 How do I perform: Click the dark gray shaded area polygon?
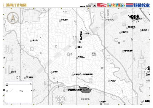[85, 90]
